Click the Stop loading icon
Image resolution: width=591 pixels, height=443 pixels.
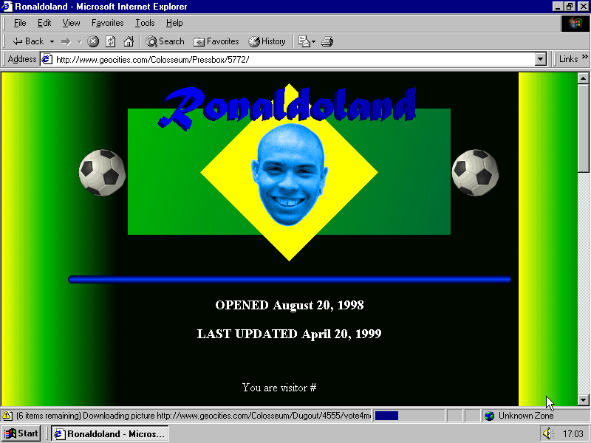click(x=93, y=41)
